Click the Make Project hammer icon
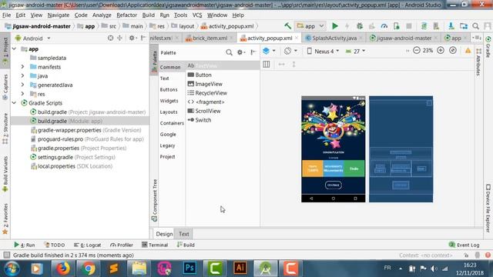This screenshot has height=277, width=493. click(287, 26)
